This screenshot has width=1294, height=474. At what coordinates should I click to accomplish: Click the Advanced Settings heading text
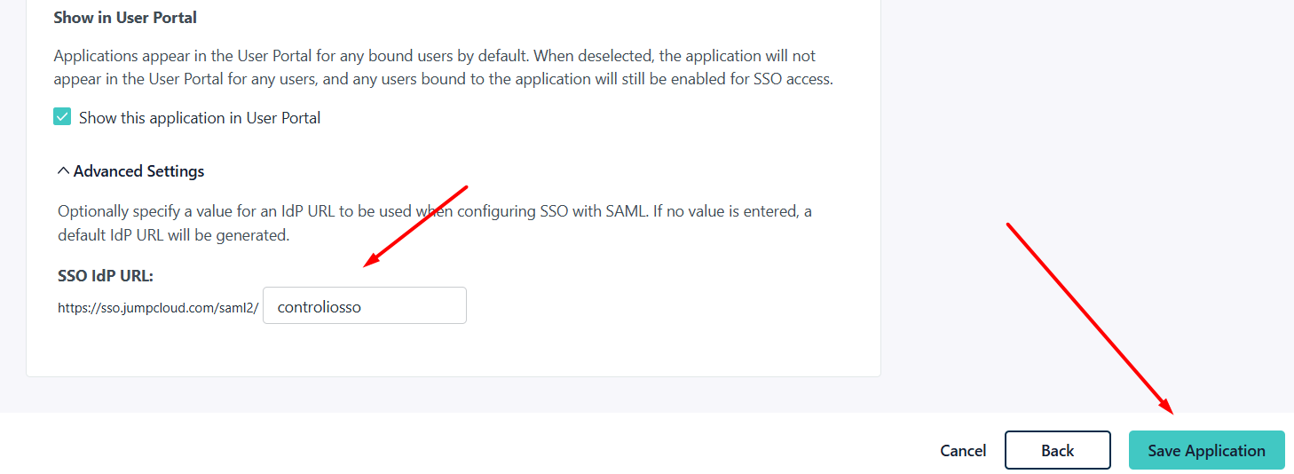139,171
